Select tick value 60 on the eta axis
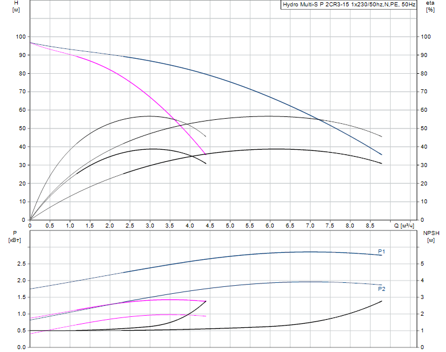446x352 pixels. (x=424, y=110)
